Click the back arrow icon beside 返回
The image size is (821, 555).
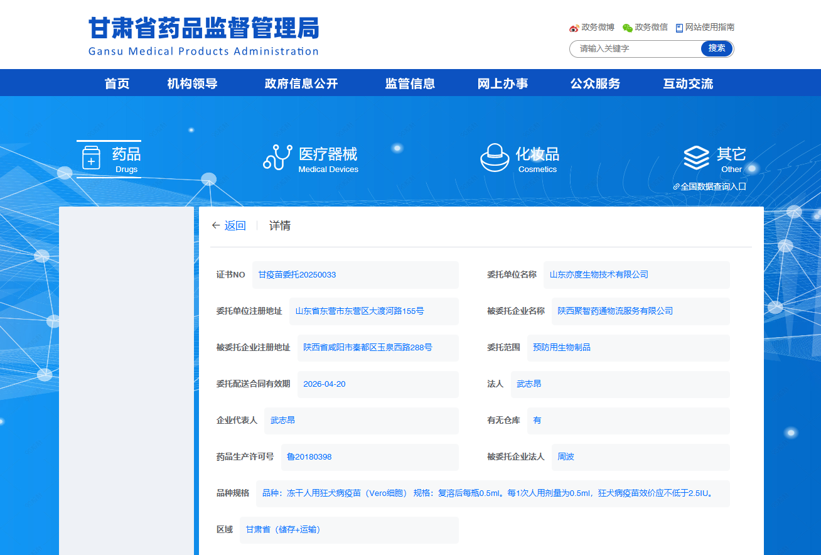[x=216, y=225]
